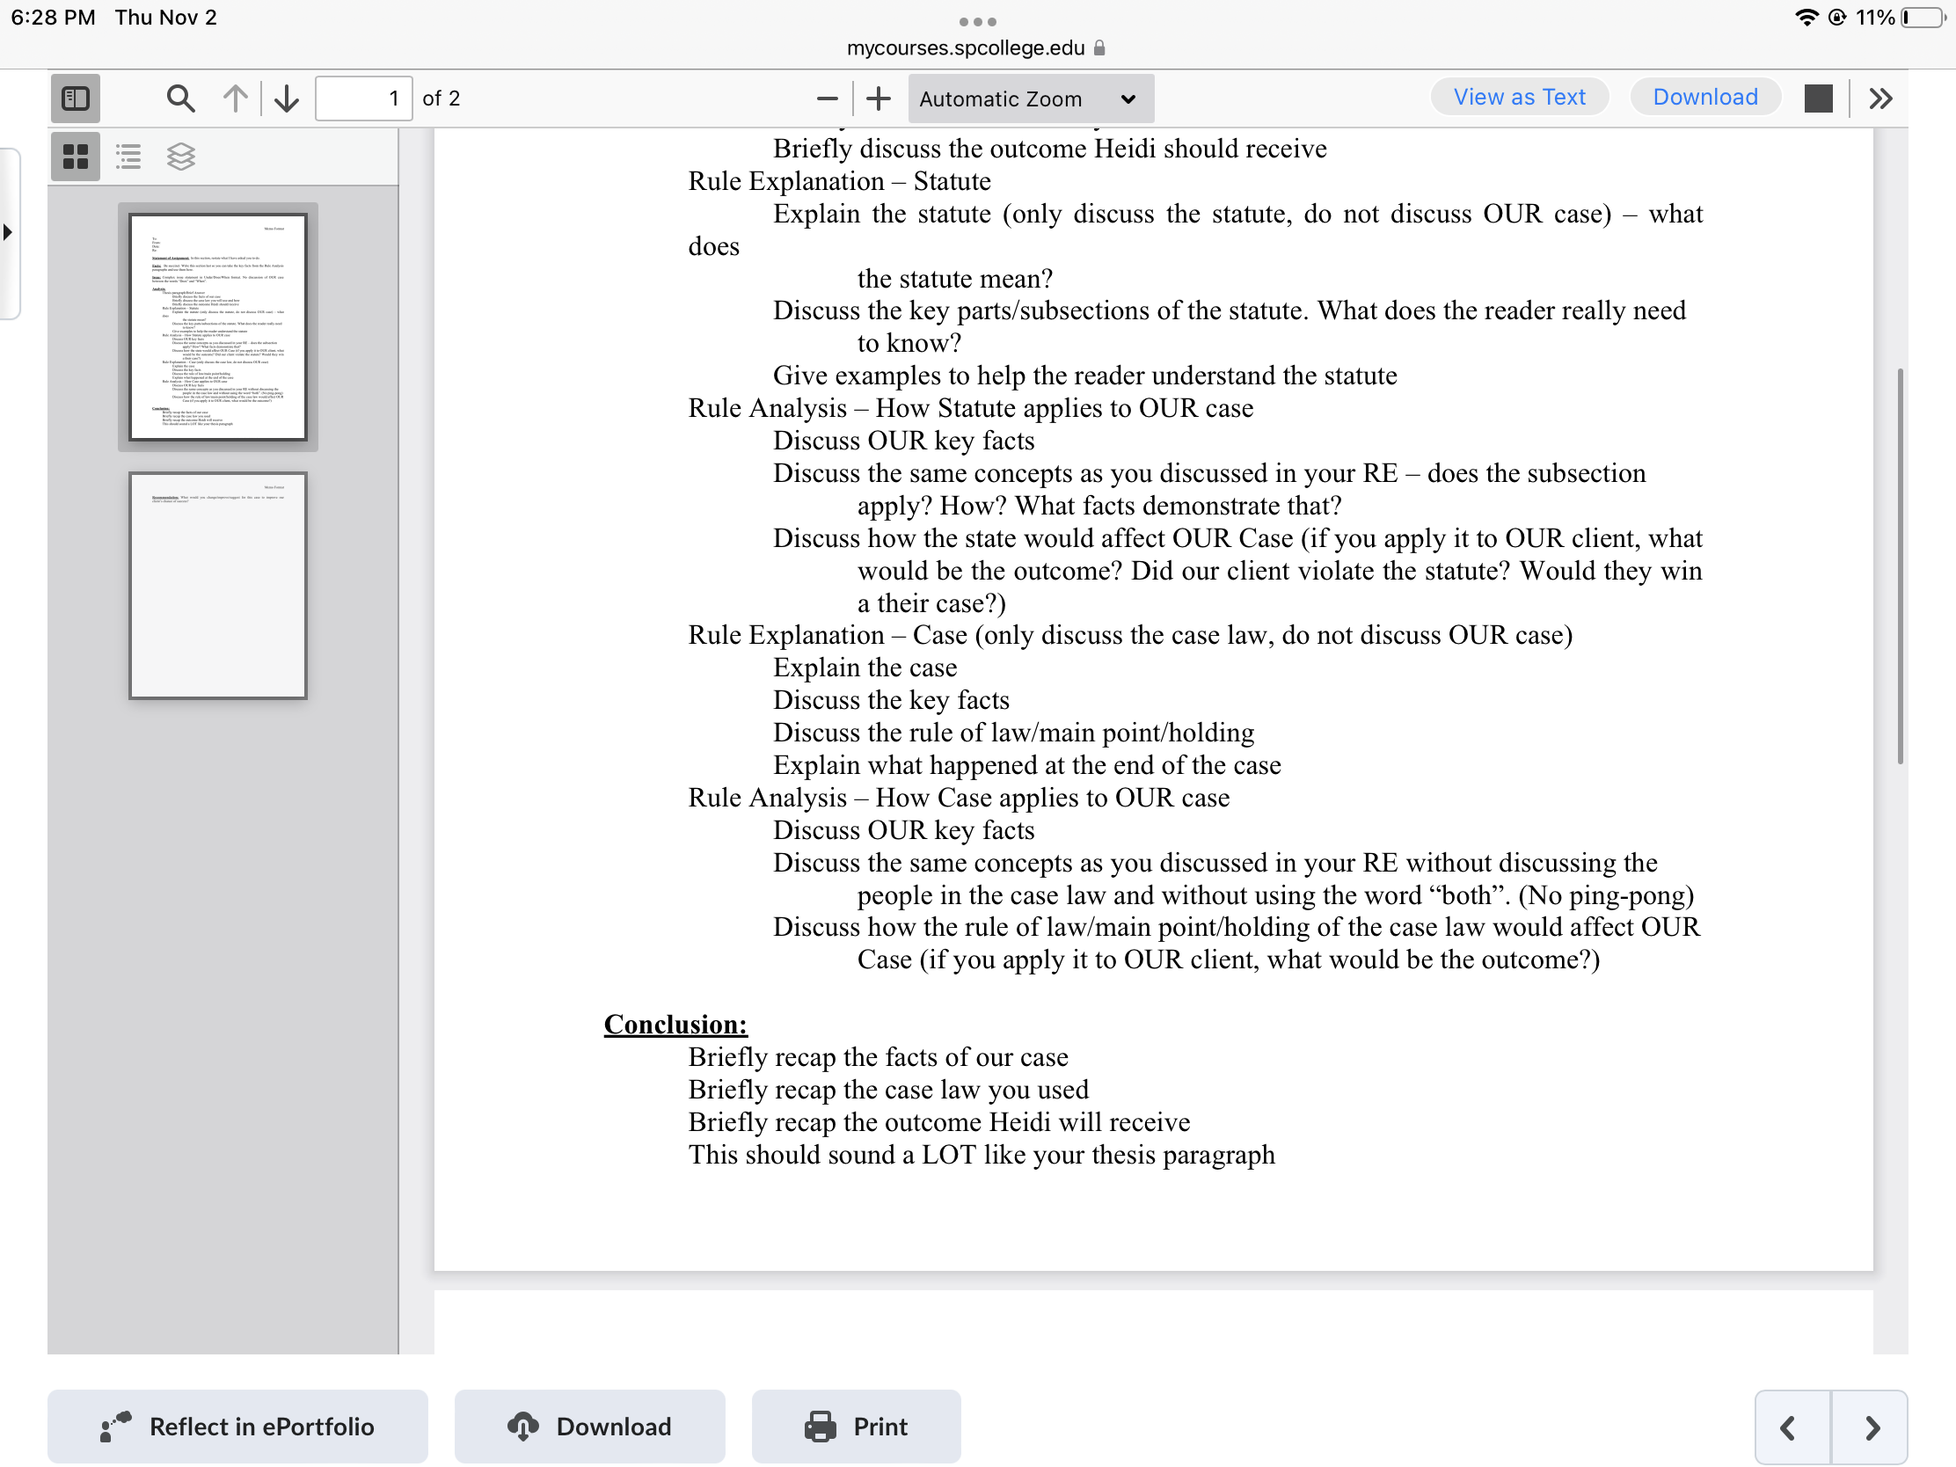Click View as Text link
The width and height of the screenshot is (1956, 1467).
1519,98
